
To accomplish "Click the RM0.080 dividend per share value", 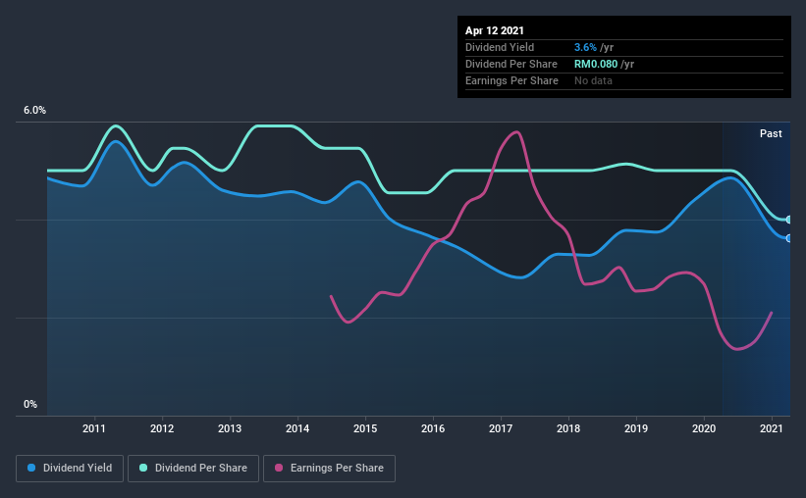I will 596,64.
